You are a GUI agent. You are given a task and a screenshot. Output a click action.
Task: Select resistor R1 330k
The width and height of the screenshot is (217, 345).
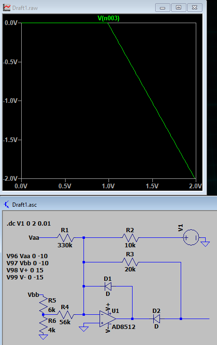point(65,237)
